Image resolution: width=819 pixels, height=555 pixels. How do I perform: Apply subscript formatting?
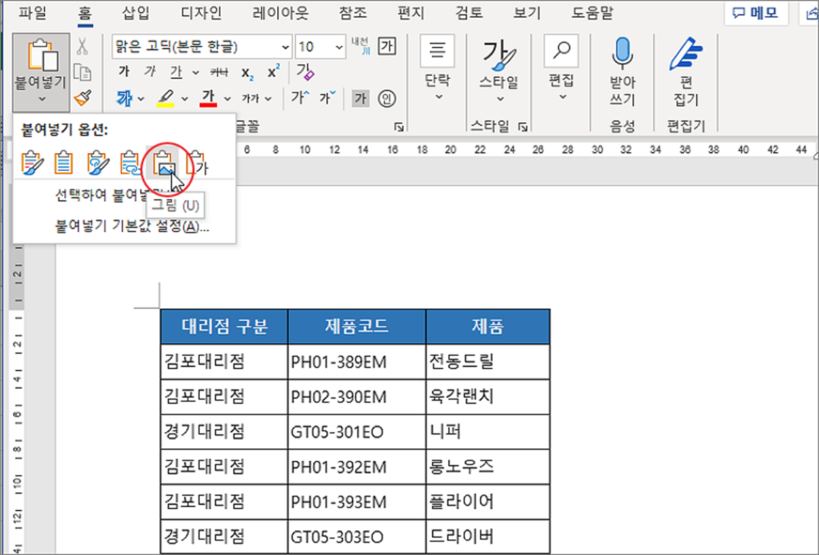(x=248, y=73)
